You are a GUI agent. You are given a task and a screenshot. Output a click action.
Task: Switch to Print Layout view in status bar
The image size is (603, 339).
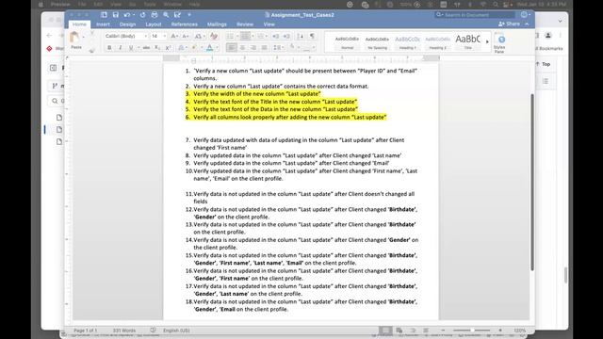point(385,331)
